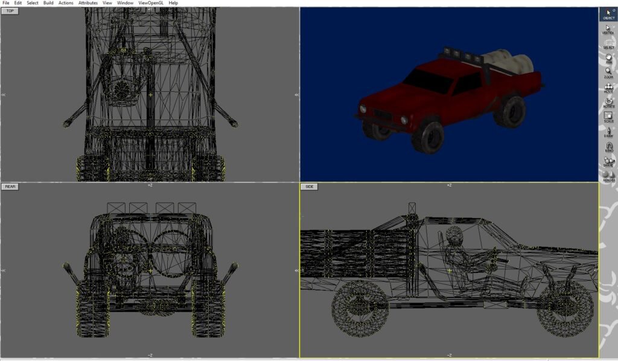Open the ViewOpenGL menu
This screenshot has width=618, height=361.
pos(151,3)
